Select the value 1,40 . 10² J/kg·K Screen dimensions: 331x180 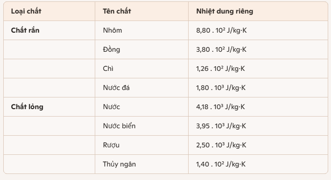point(221,164)
